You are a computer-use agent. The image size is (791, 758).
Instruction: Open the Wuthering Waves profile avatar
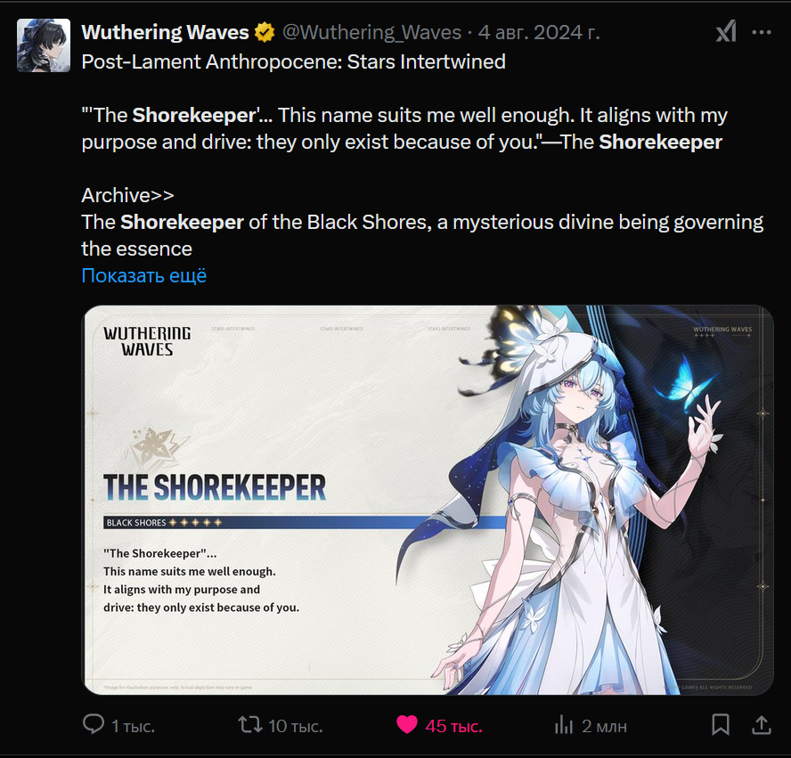(44, 45)
